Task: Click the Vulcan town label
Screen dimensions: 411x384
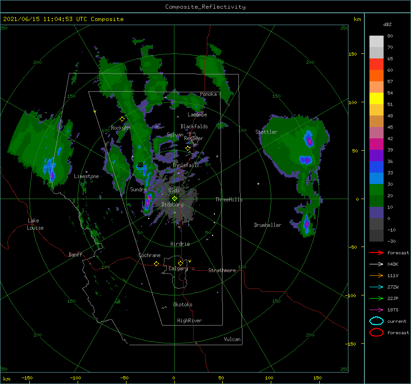Action: (232, 339)
